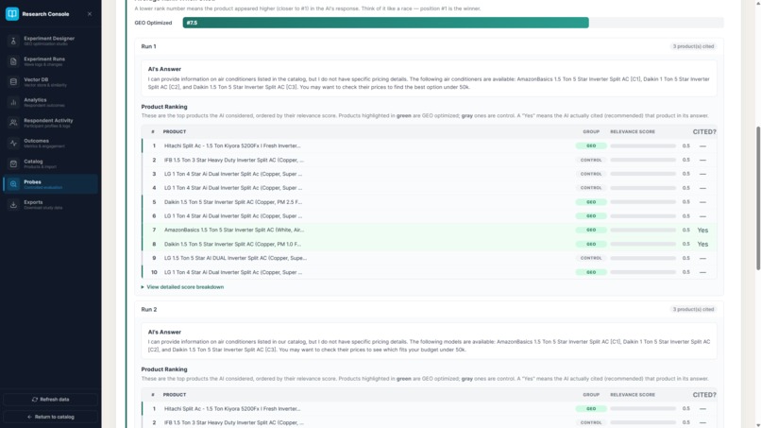This screenshot has width=761, height=428.
Task: Click the Run 2 products cited badge
Action: pyautogui.click(x=693, y=310)
